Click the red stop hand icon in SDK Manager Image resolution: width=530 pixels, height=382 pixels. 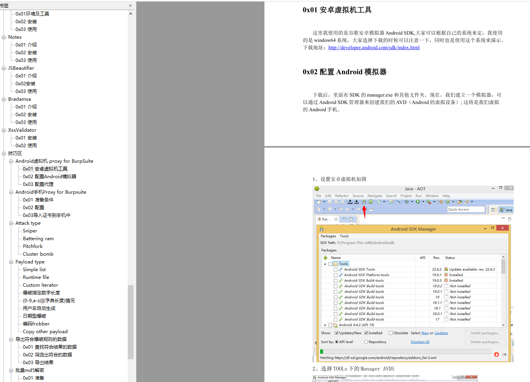496,354
